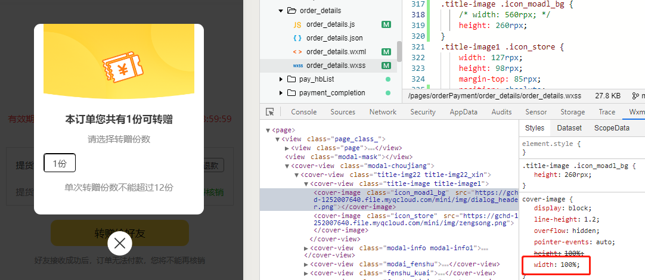Click green status dot beside pay_hbList
The image size is (645, 280).
click(387, 79)
